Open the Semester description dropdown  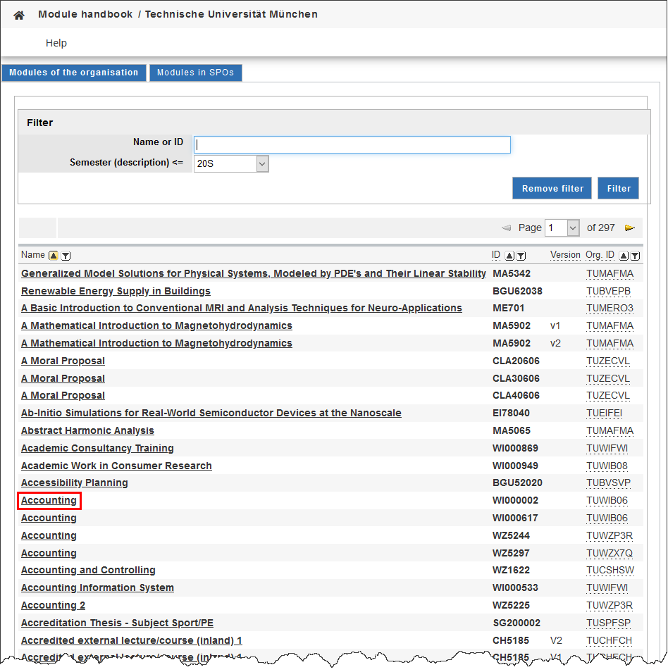click(x=262, y=163)
